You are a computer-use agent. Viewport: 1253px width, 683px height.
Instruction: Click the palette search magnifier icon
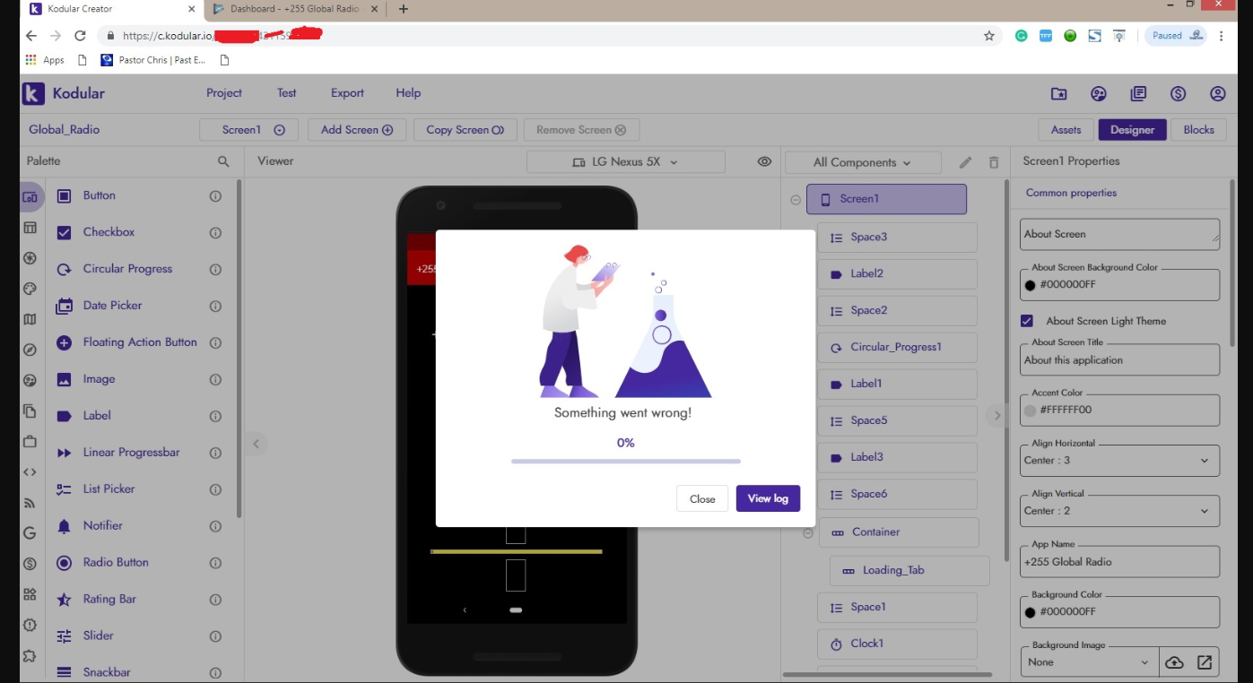(223, 161)
